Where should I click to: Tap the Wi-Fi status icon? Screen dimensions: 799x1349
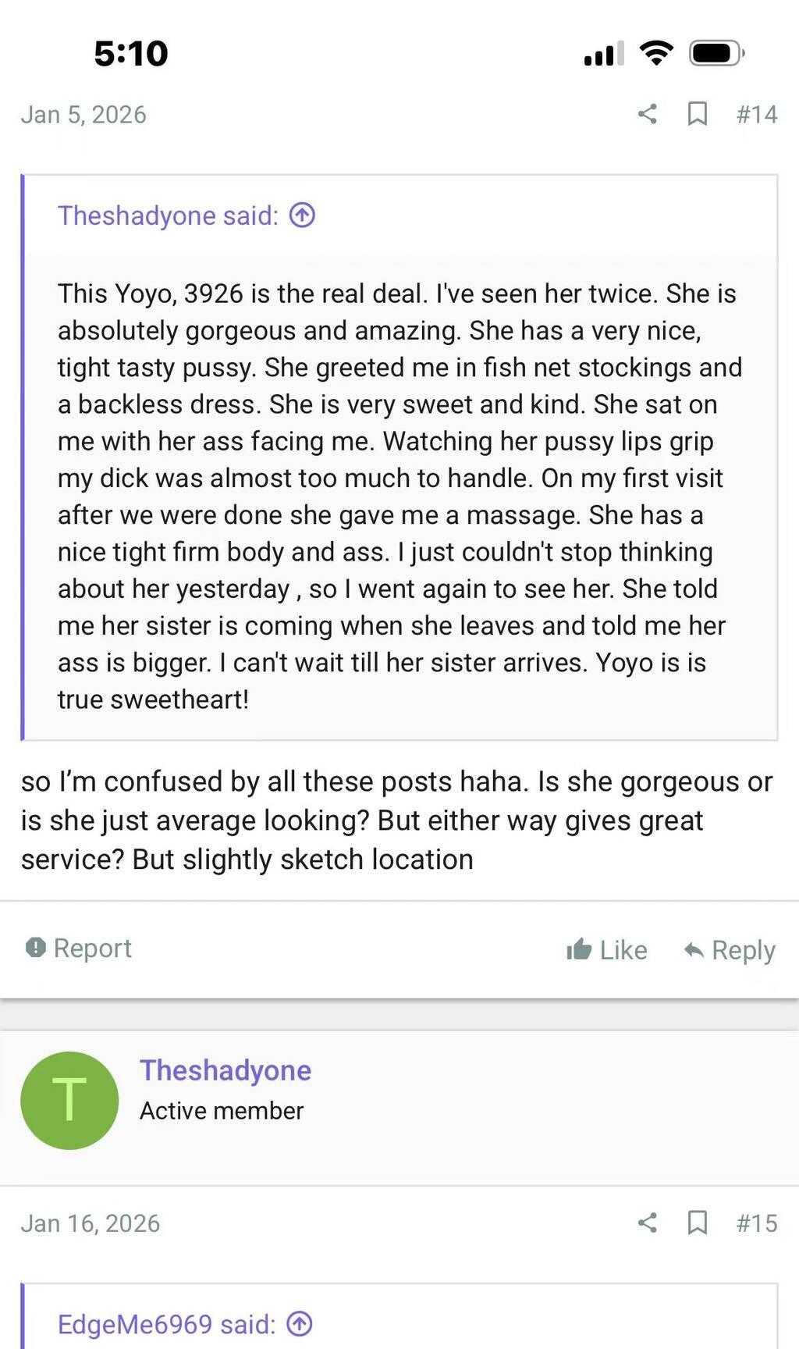click(655, 53)
